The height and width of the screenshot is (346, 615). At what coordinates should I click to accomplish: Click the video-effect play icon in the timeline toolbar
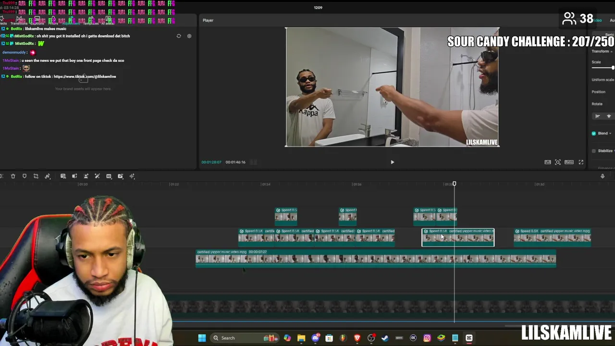click(x=120, y=176)
